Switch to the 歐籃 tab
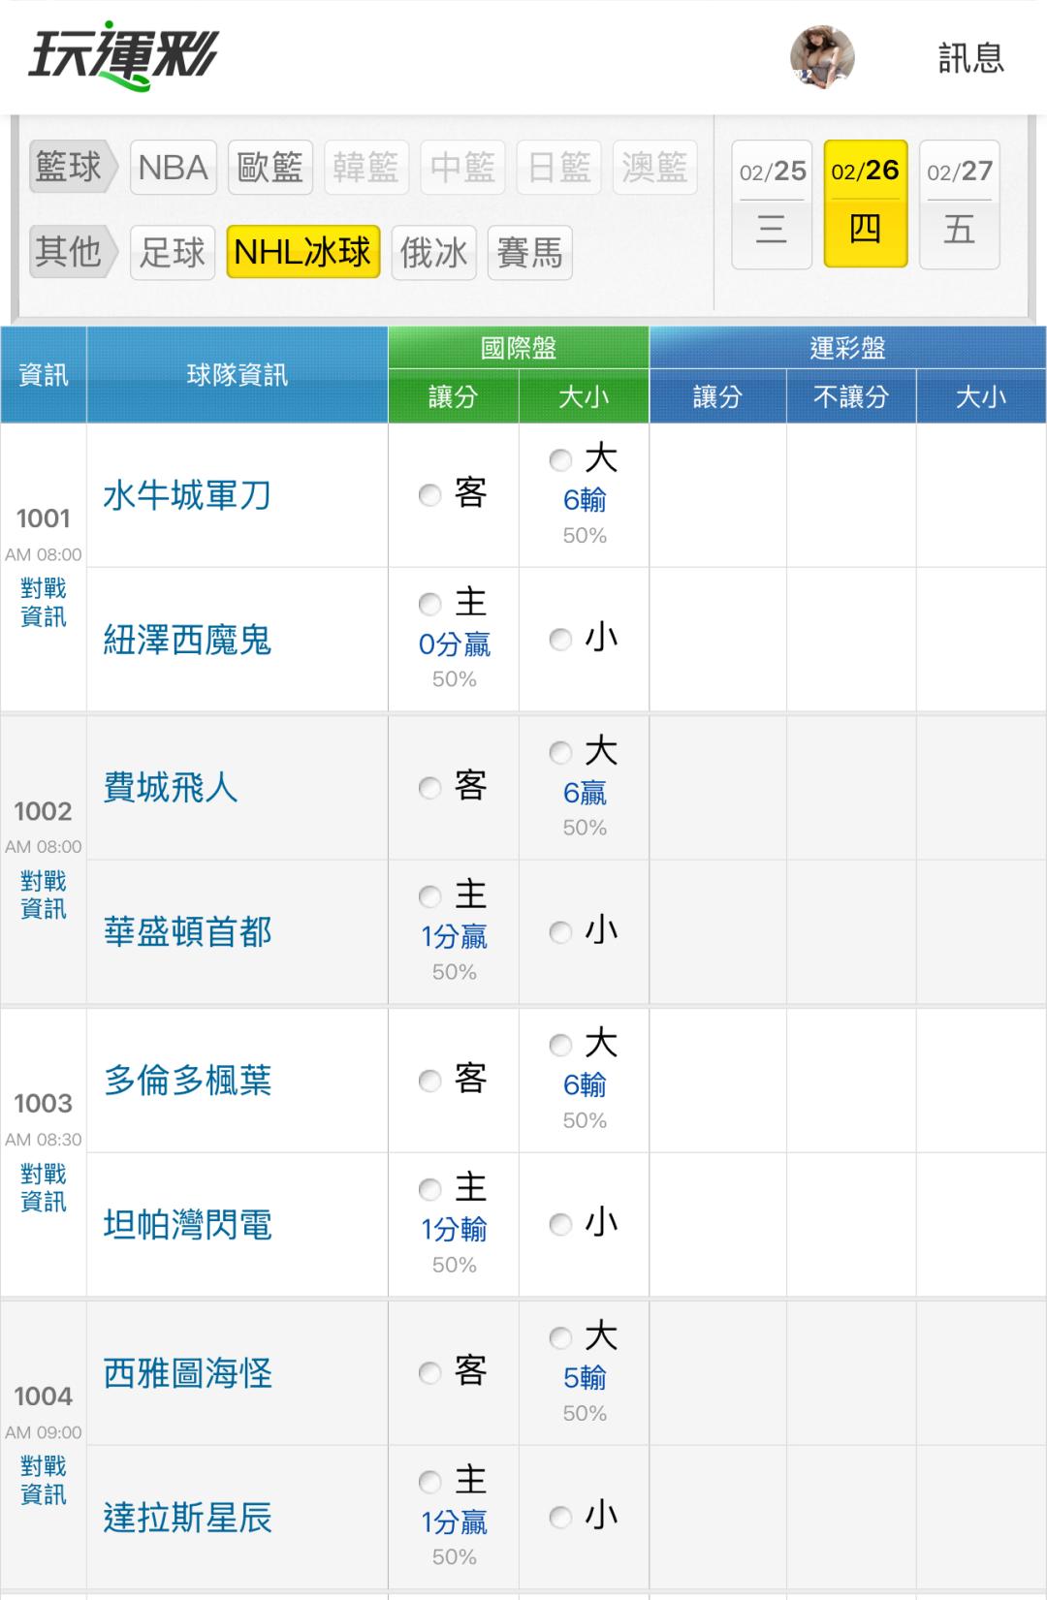 pos(270,168)
